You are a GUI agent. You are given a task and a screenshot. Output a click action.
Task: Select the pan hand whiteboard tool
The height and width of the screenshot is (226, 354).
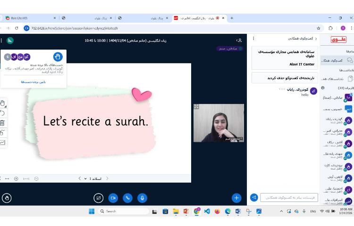(2, 103)
